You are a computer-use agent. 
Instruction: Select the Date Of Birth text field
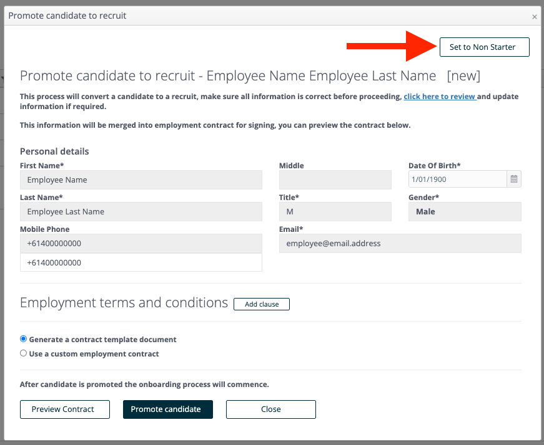coord(458,179)
